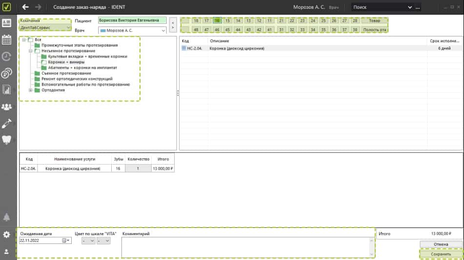464x260 pixels.
Task: Open the calendar schedule in sidebar
Action: pos(7,39)
